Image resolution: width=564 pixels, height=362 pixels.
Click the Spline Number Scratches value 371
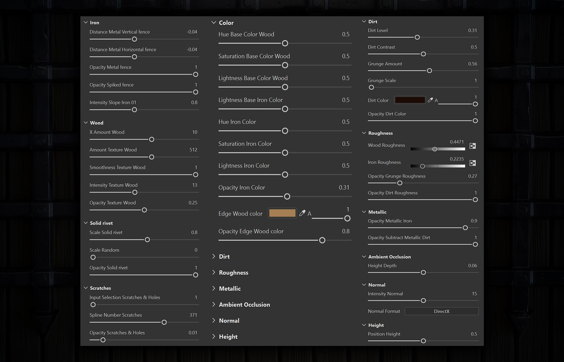(x=193, y=315)
